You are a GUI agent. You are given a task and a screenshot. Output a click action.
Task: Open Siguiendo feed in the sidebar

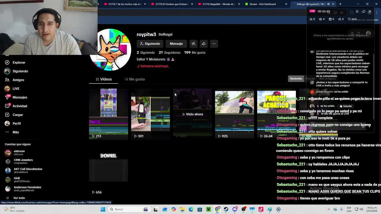click(x=16, y=71)
